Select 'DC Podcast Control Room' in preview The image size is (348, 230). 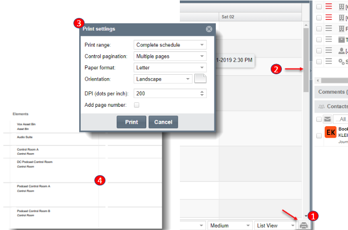tap(35, 162)
